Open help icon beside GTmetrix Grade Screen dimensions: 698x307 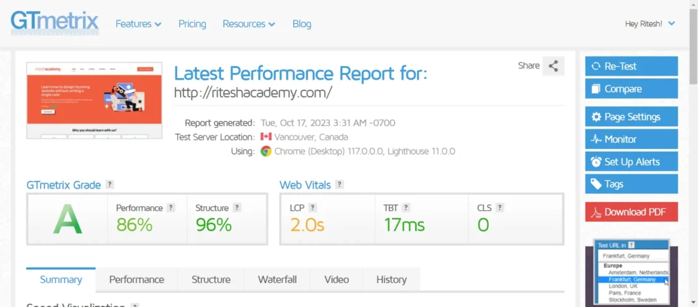pyautogui.click(x=110, y=185)
